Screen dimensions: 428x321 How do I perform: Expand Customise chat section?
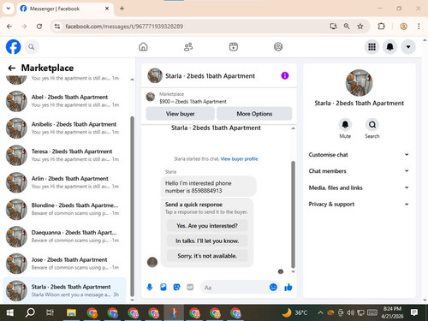(359, 155)
